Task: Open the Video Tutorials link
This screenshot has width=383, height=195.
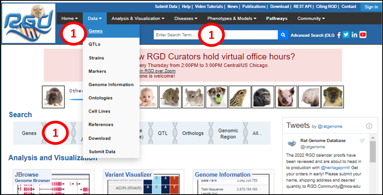Action: [209, 6]
